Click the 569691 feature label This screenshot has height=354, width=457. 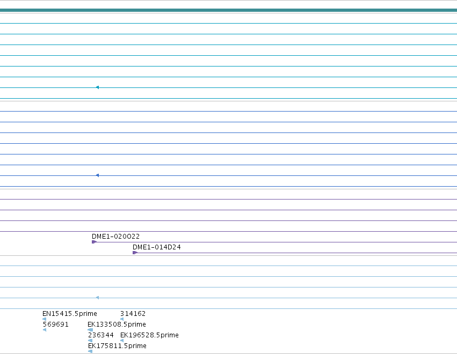(56, 324)
